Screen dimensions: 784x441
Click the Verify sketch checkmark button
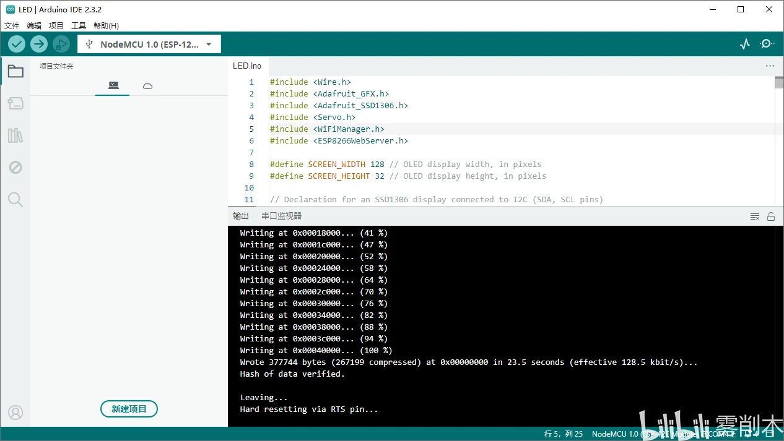(x=17, y=44)
